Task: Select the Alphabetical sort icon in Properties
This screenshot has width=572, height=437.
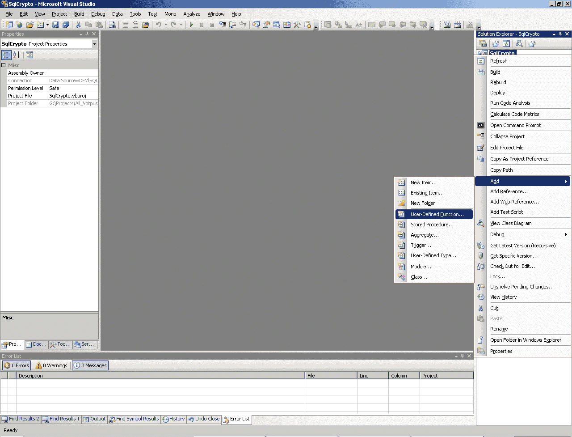Action: (17, 55)
